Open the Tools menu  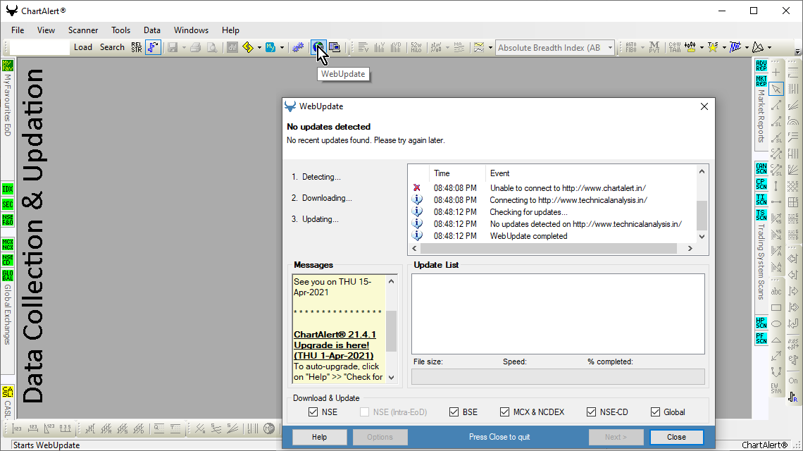(121, 30)
